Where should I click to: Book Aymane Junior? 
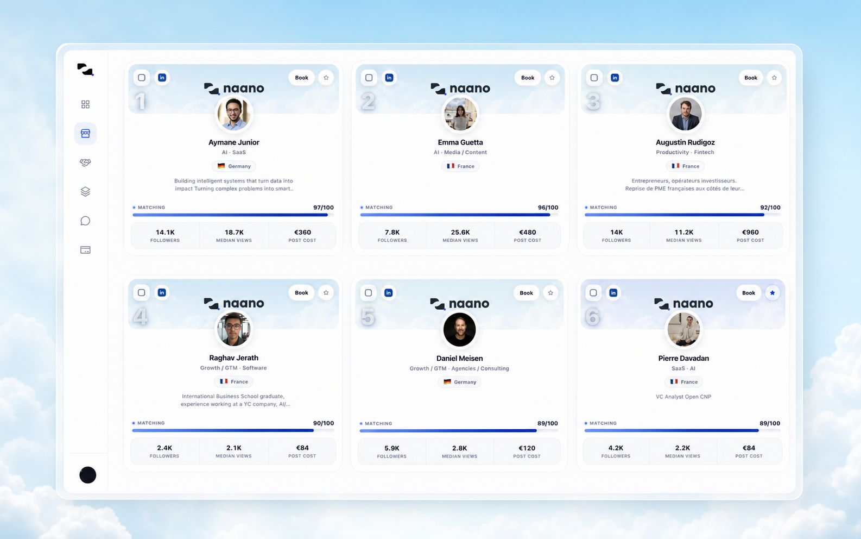302,78
